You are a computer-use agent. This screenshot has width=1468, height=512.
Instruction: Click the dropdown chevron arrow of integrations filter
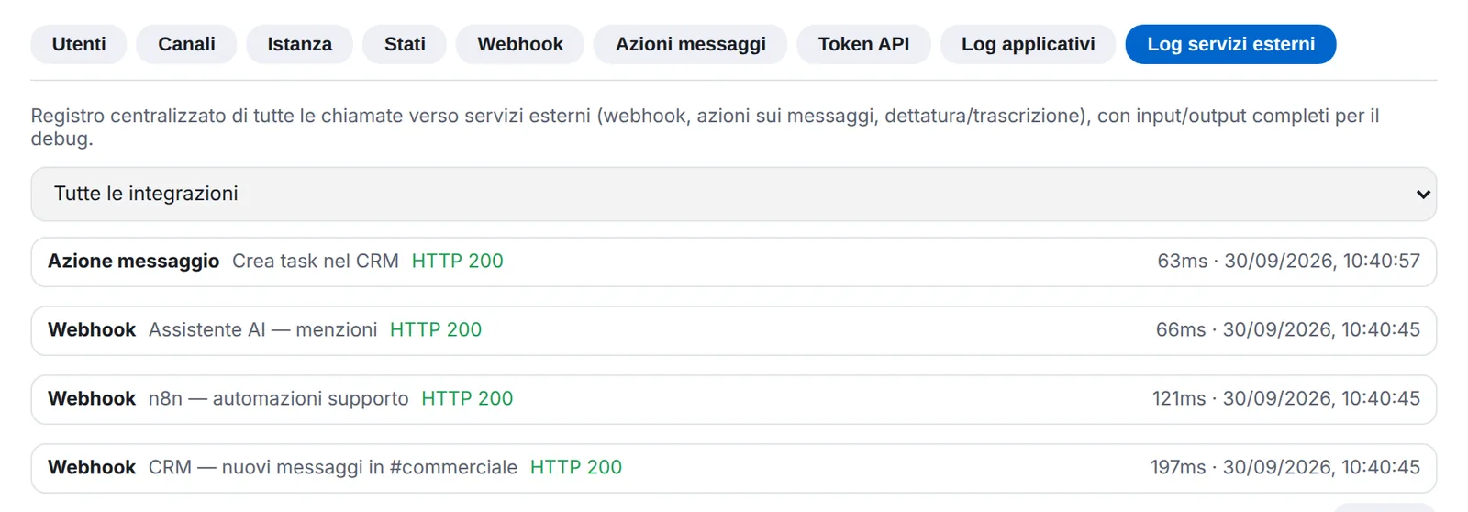1423,195
